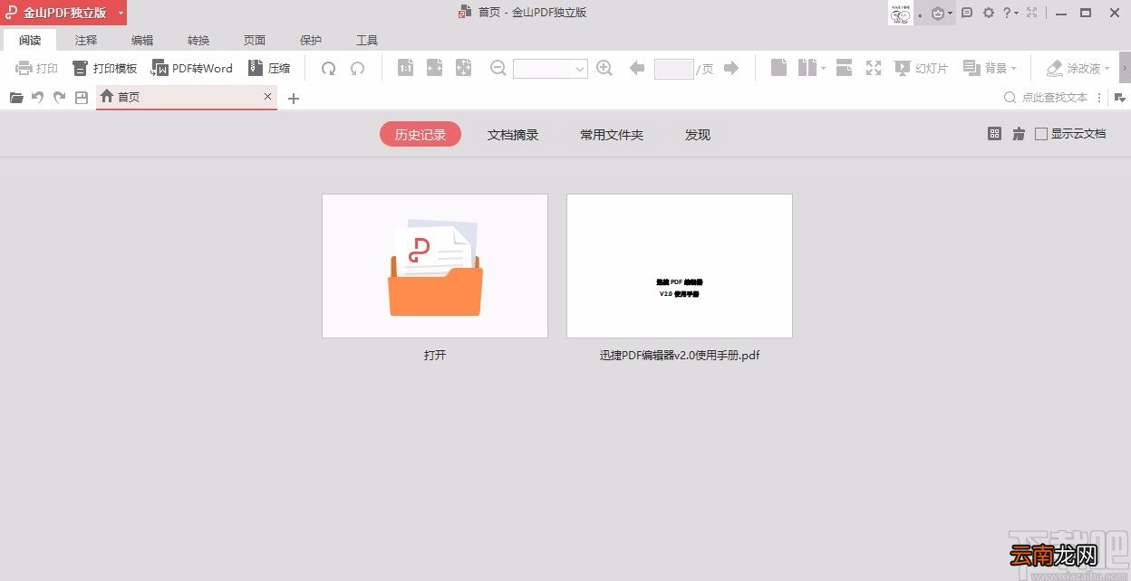Expand two-page layout dropdown arrow
Viewport: 1131px width, 581px height.
coord(823,68)
